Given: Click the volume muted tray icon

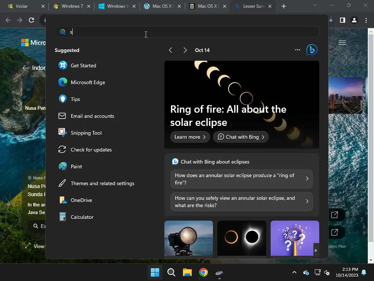Looking at the screenshot, I should tap(327, 272).
